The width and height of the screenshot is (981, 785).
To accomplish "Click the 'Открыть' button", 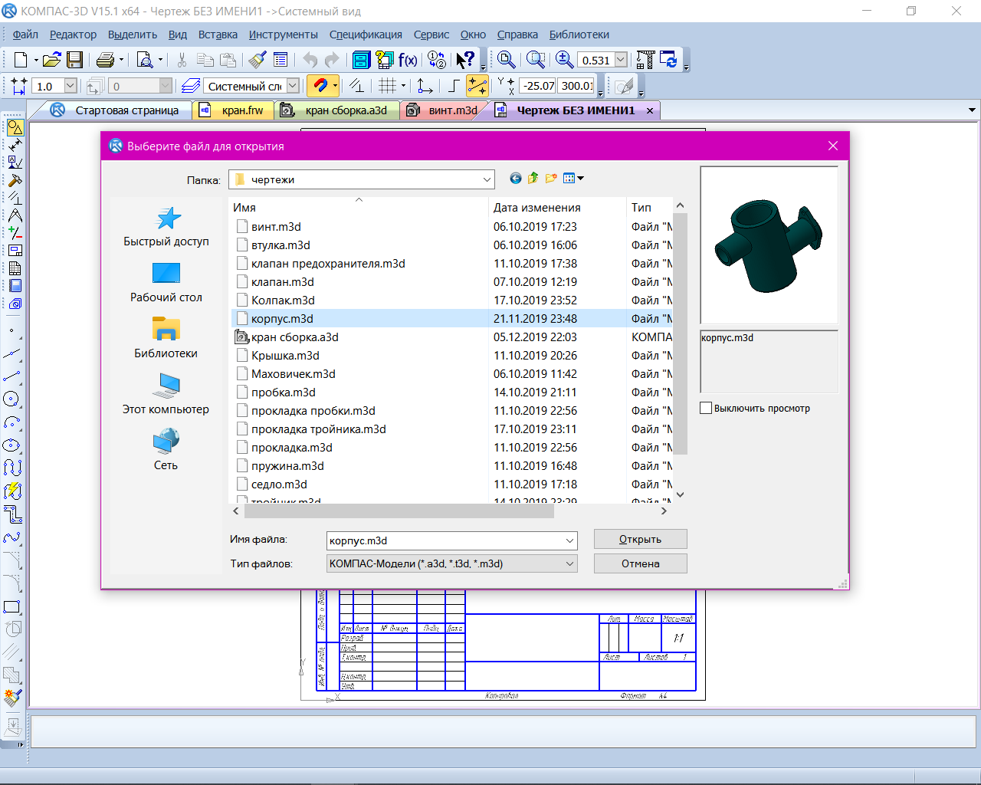I will click(x=640, y=540).
